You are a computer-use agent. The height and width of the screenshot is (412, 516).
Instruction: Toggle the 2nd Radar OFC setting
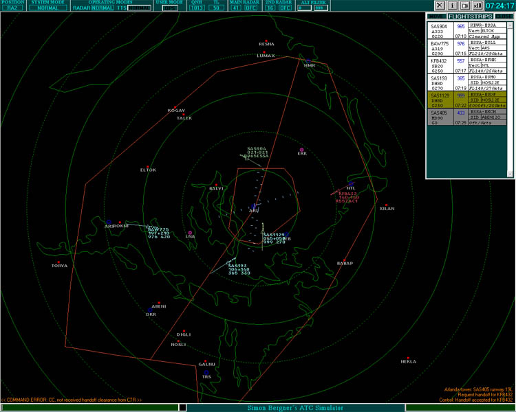[285, 8]
